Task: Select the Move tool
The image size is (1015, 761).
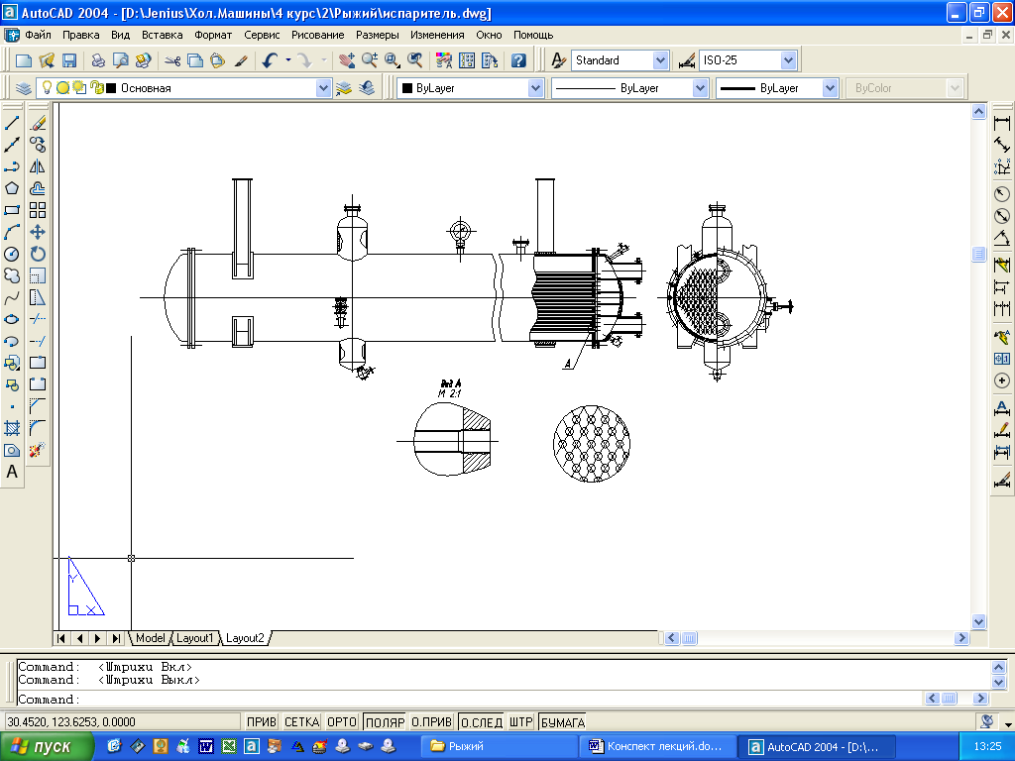Action: (x=38, y=232)
